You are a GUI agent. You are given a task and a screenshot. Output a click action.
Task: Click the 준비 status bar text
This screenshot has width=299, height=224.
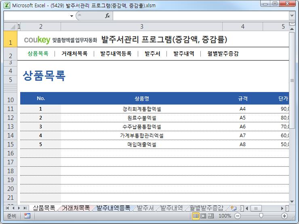point(11,216)
